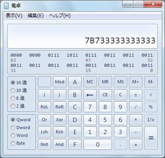The image size is (165, 158).
Task: Click the backspace arrow key
Action: pyautogui.click(x=90, y=95)
